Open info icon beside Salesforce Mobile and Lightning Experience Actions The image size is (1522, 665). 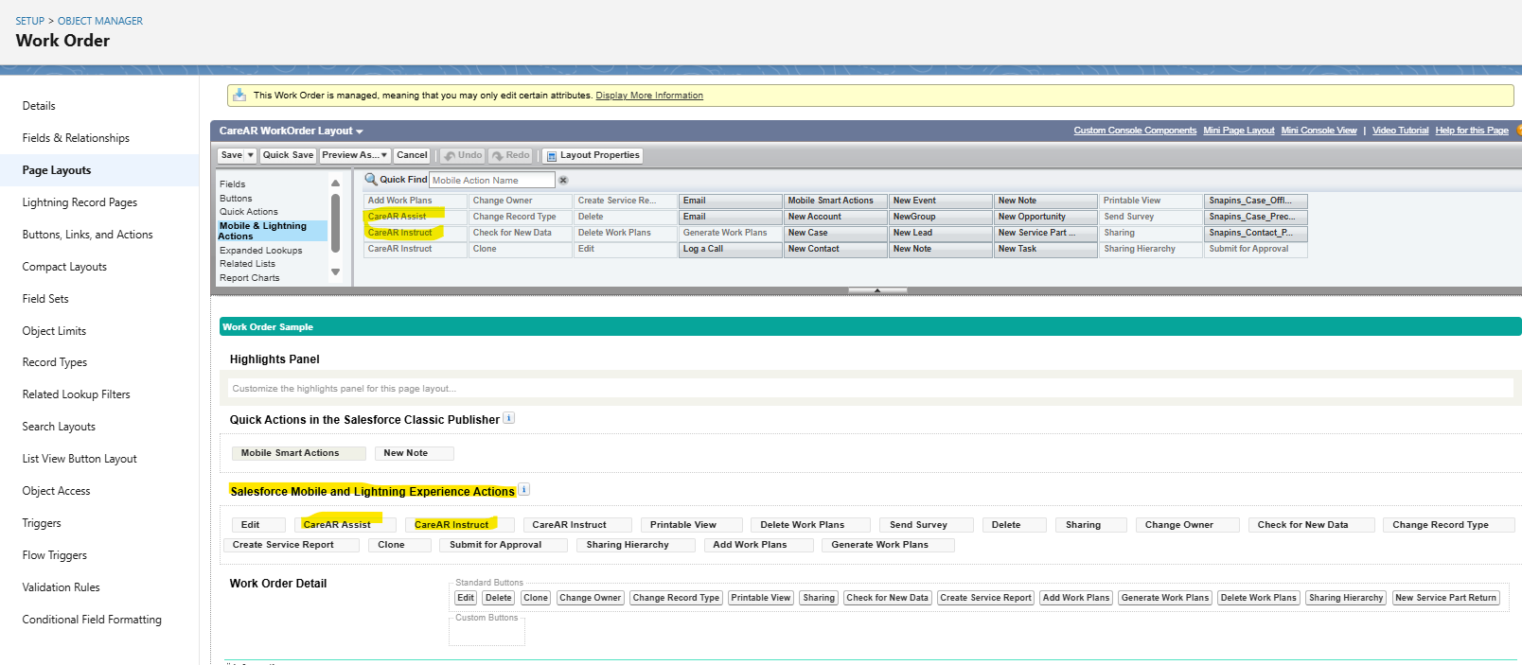pos(524,490)
